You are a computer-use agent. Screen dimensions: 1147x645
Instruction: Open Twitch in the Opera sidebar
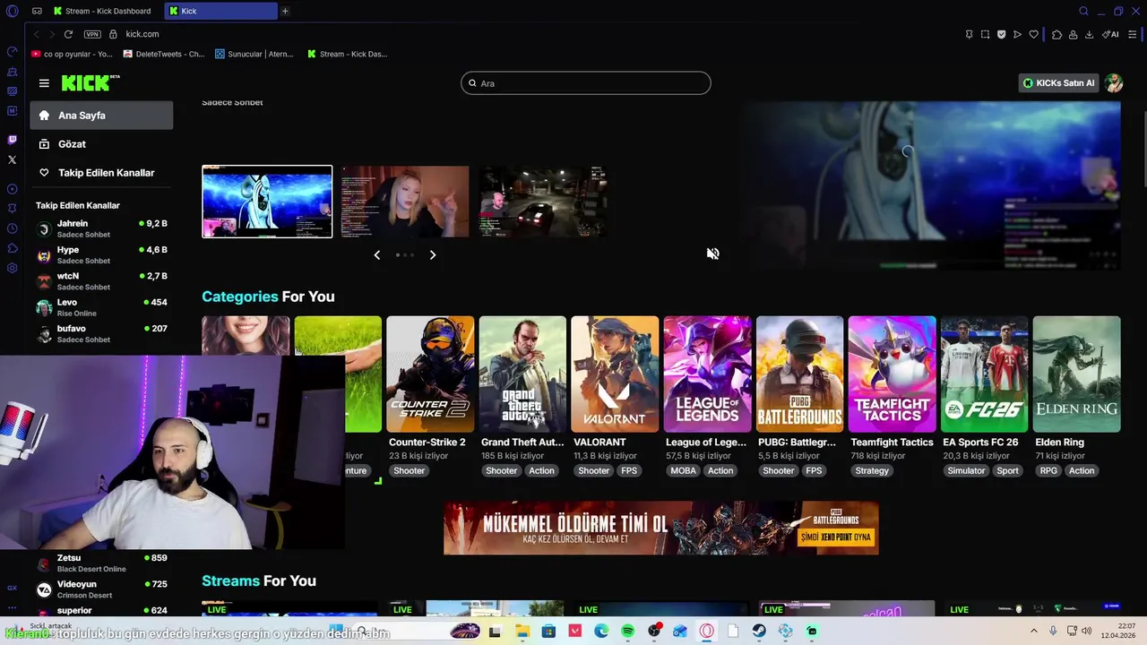click(12, 140)
